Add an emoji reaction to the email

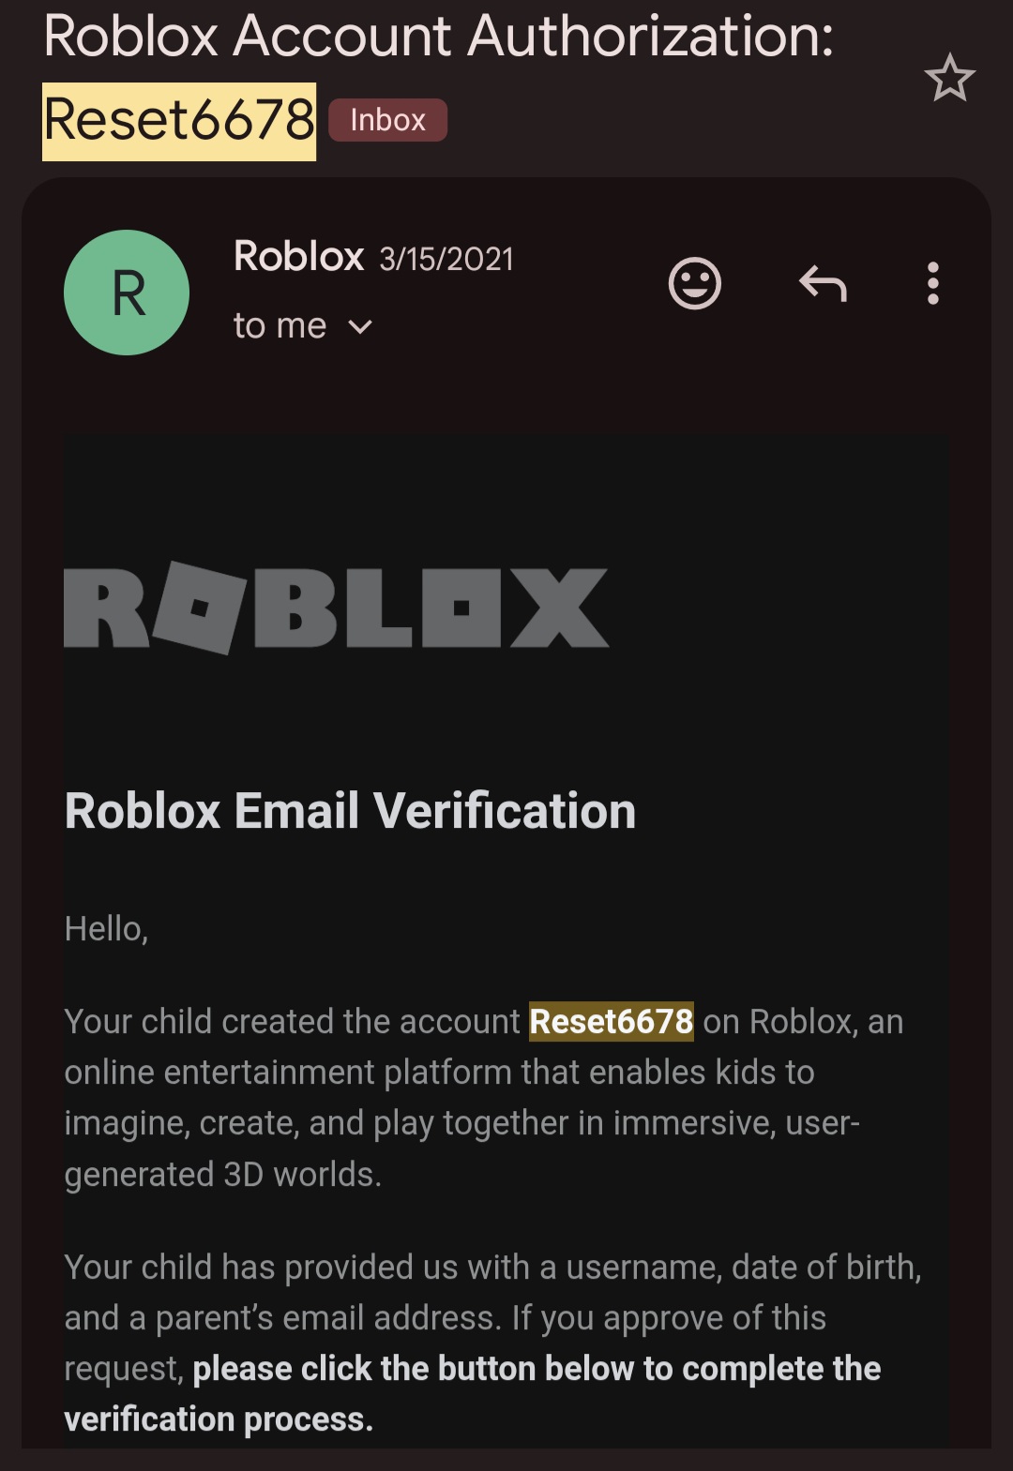click(694, 283)
